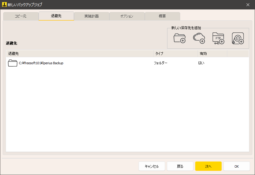Close the 新しいバックアップジョブ dialog
The image size is (255, 175).
[x=248, y=5]
